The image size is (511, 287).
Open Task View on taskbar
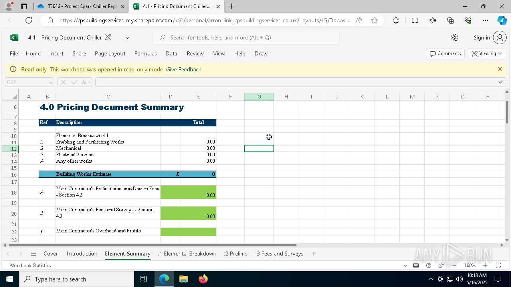[144, 279]
